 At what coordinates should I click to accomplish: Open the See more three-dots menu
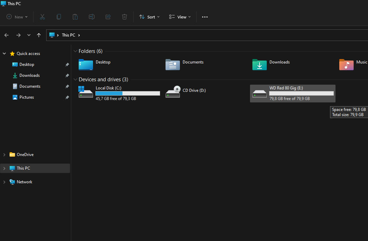click(x=205, y=17)
